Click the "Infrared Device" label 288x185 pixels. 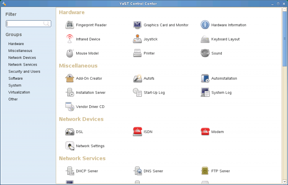click(88, 39)
